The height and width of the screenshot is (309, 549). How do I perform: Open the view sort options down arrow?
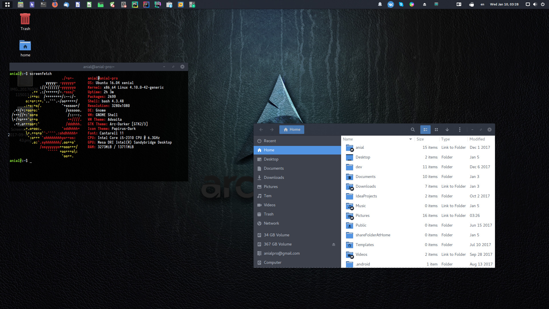447,130
